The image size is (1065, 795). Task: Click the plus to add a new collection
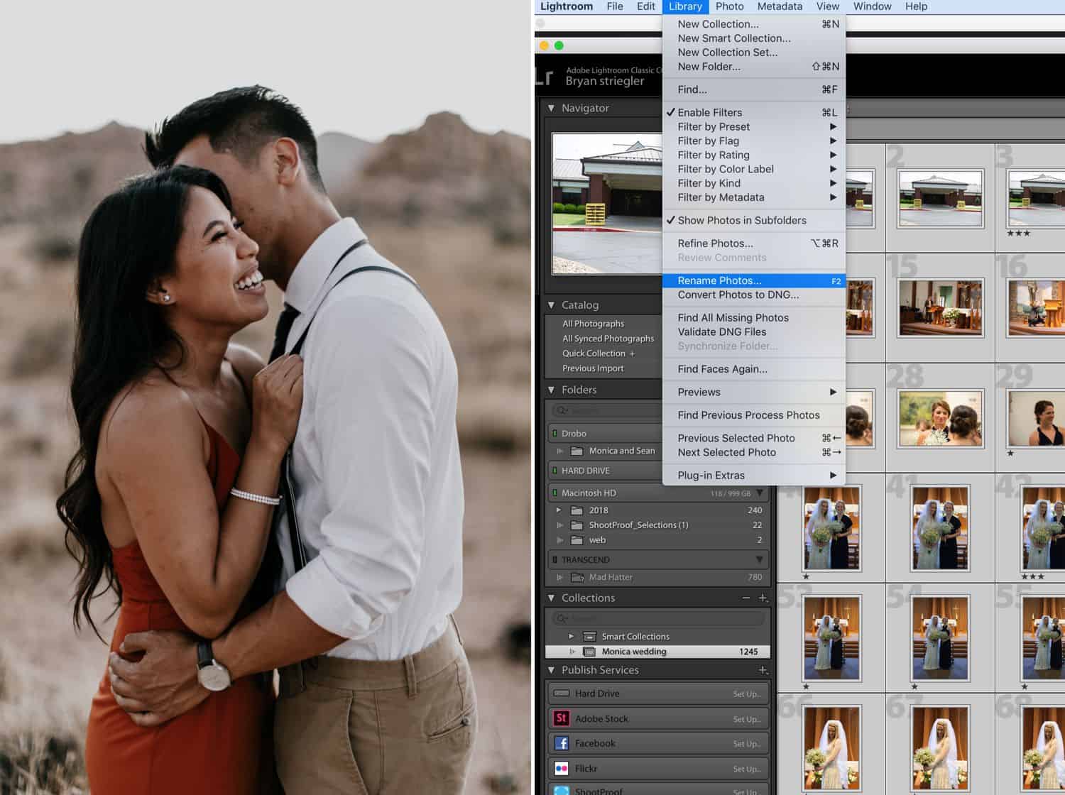tap(763, 598)
